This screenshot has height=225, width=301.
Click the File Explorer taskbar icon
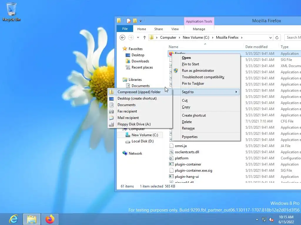[32, 219]
